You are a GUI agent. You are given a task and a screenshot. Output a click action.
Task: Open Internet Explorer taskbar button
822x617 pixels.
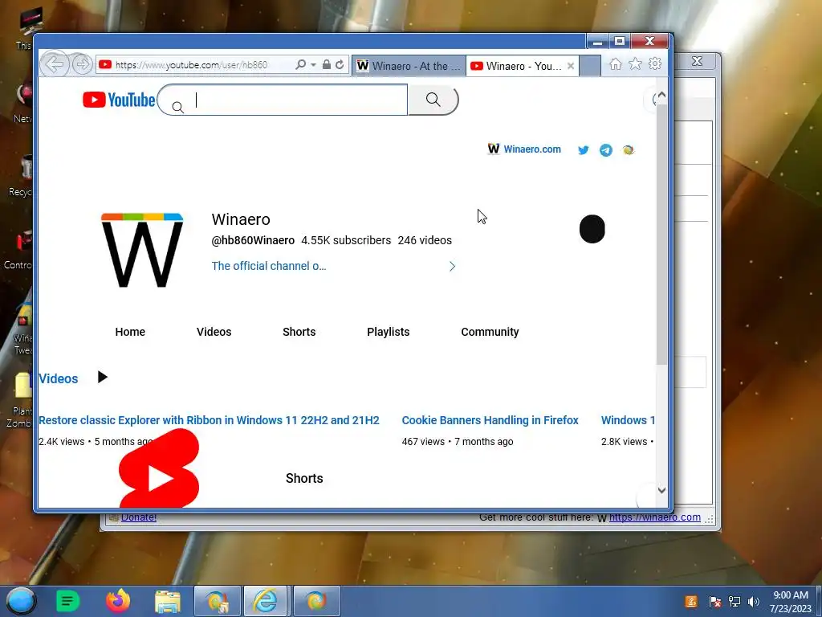[267, 601]
